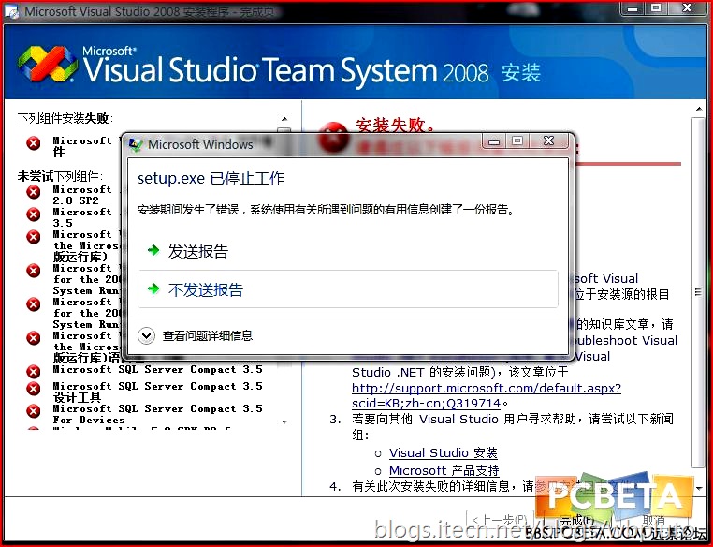The height and width of the screenshot is (547, 713).
Task: Choose 不发送报告 to skip sending the report
Action: (205, 290)
